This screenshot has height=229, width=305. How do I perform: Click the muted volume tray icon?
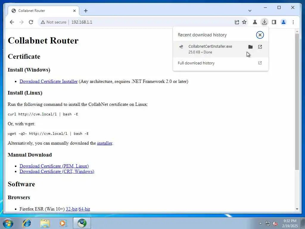coord(275,224)
